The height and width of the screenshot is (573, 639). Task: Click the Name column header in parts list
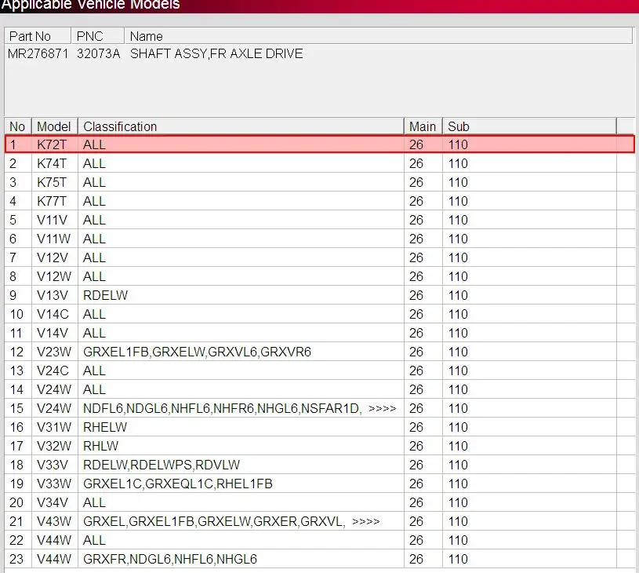pos(379,36)
